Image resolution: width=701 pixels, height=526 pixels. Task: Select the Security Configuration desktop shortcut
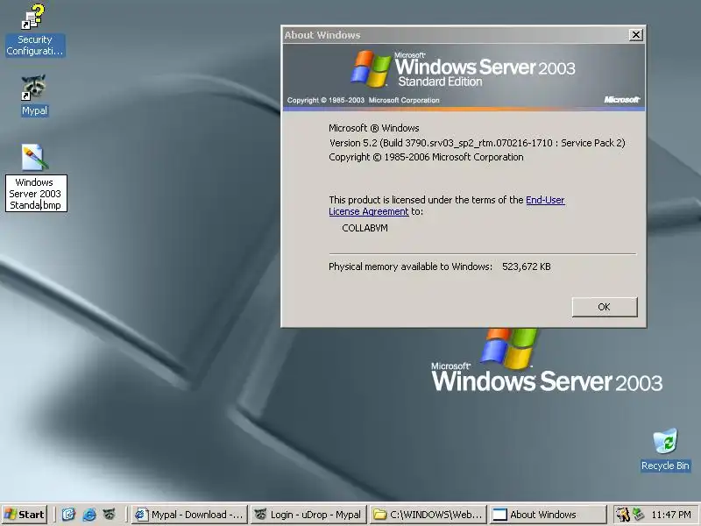pos(35,30)
